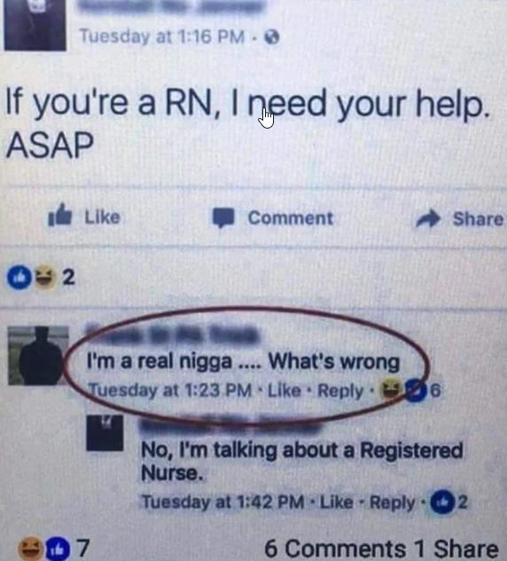Click the 1 Share link
The image size is (507, 561).
456,549
